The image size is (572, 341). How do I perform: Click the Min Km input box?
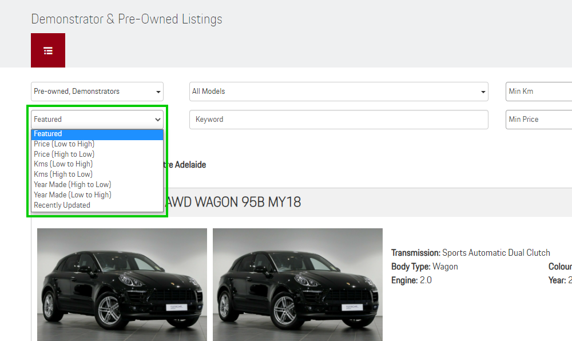point(538,91)
